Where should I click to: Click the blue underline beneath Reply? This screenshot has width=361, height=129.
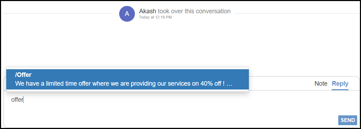coord(340,89)
